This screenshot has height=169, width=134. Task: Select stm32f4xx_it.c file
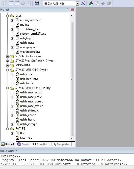click(29, 29)
